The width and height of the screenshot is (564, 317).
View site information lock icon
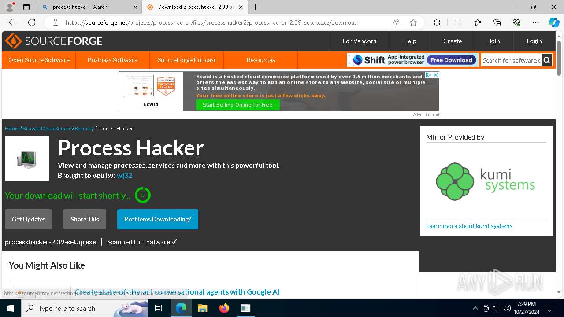tap(55, 22)
